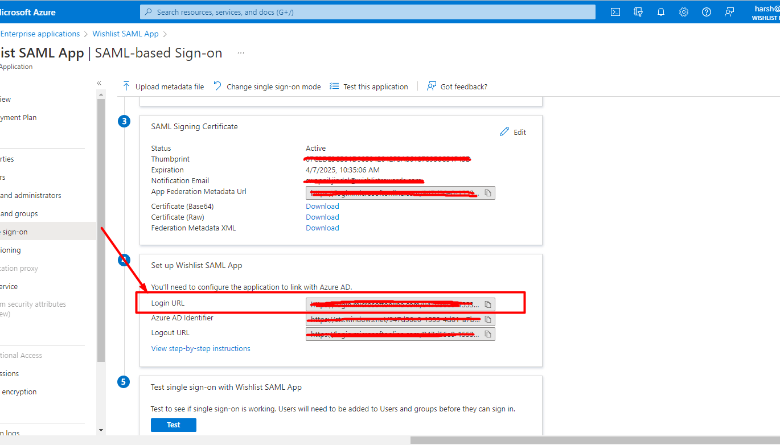Open the user account menu harsh@
Viewport: 780px width, 445px height.
pyautogui.click(x=765, y=12)
